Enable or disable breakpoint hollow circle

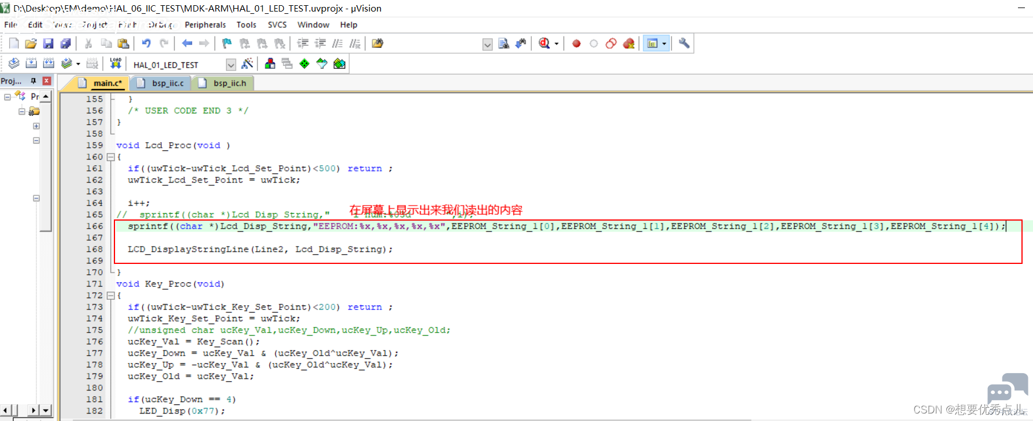pyautogui.click(x=594, y=43)
